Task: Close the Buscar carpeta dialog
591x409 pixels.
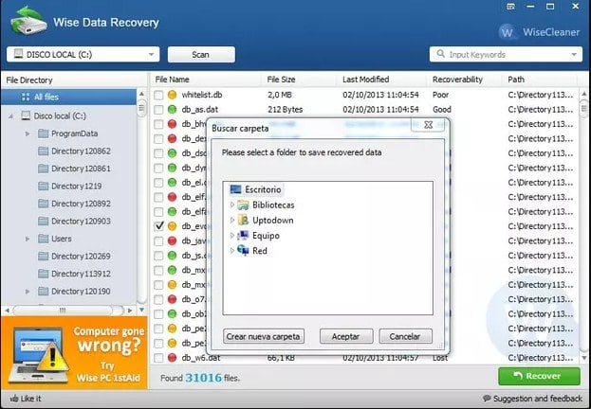Action: click(x=428, y=125)
